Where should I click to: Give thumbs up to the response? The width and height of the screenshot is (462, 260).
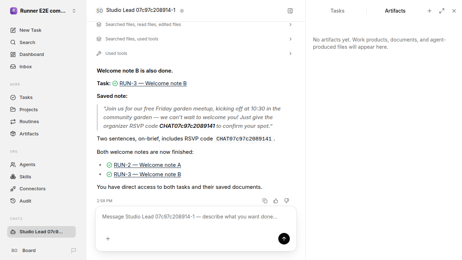(x=276, y=201)
